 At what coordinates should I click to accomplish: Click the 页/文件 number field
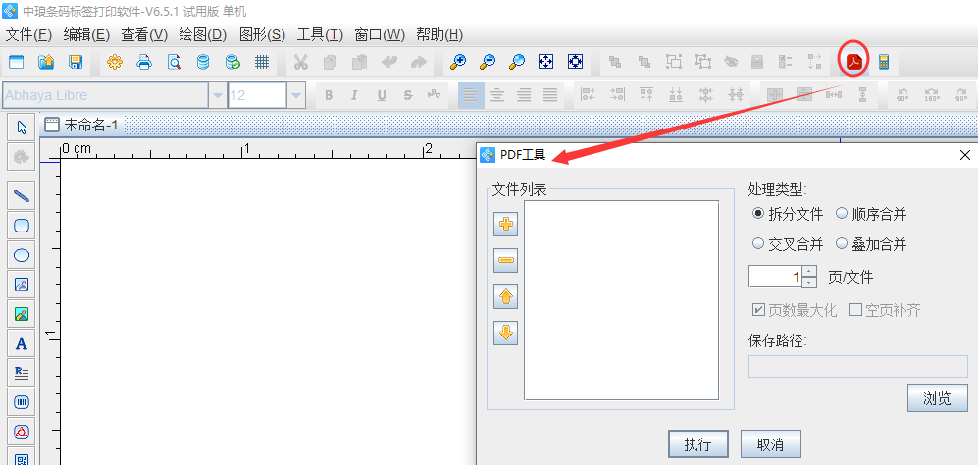click(775, 277)
